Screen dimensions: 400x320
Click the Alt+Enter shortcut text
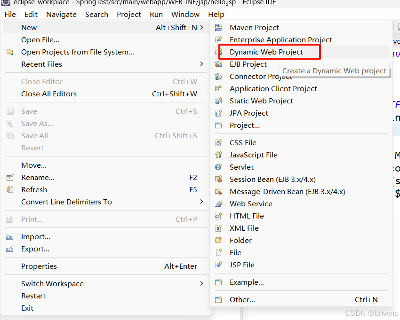(x=181, y=266)
